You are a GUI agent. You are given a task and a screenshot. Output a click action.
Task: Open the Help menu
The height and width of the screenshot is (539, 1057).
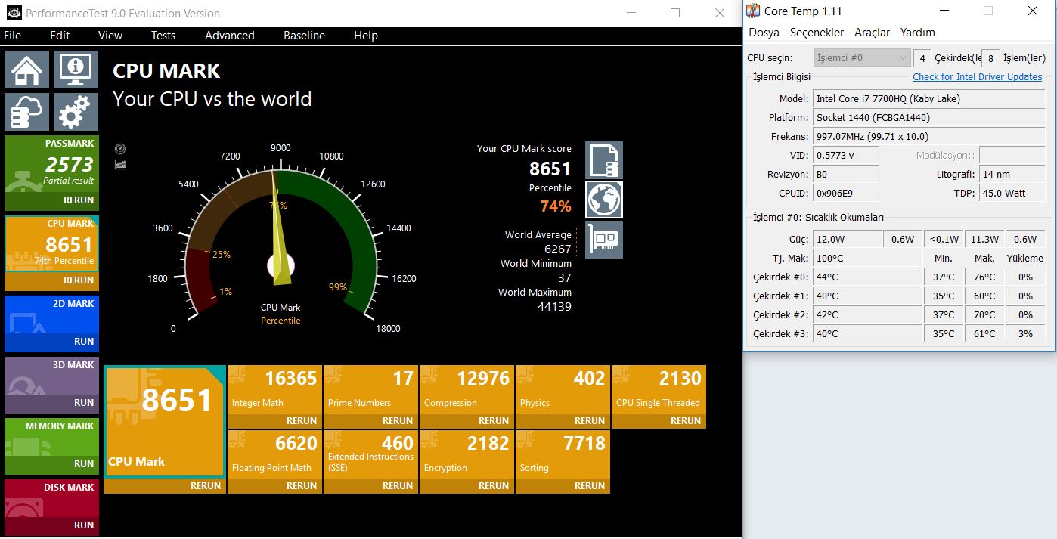(x=366, y=36)
